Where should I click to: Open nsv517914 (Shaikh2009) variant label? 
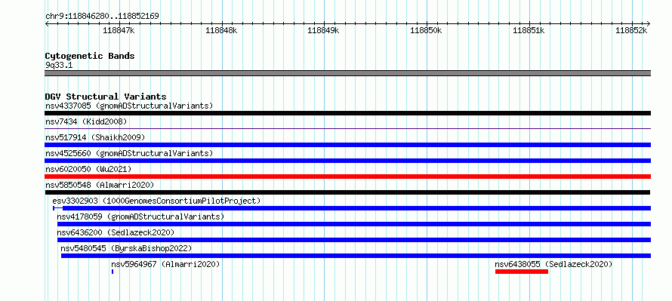(95, 137)
